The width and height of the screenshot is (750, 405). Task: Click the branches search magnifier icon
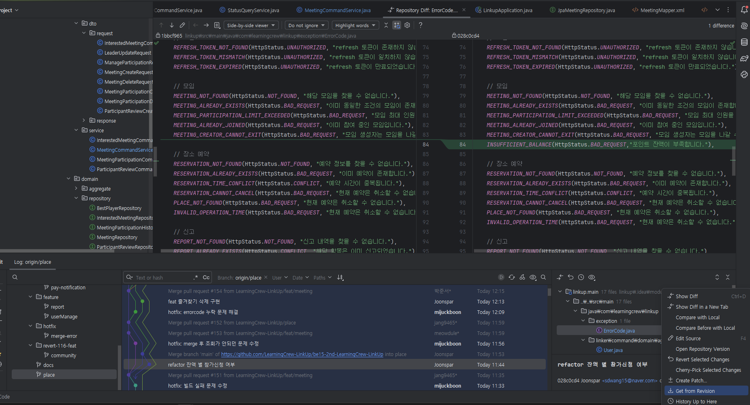tap(15, 277)
